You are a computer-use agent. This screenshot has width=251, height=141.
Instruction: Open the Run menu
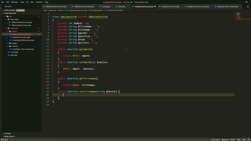(x=32, y=2)
